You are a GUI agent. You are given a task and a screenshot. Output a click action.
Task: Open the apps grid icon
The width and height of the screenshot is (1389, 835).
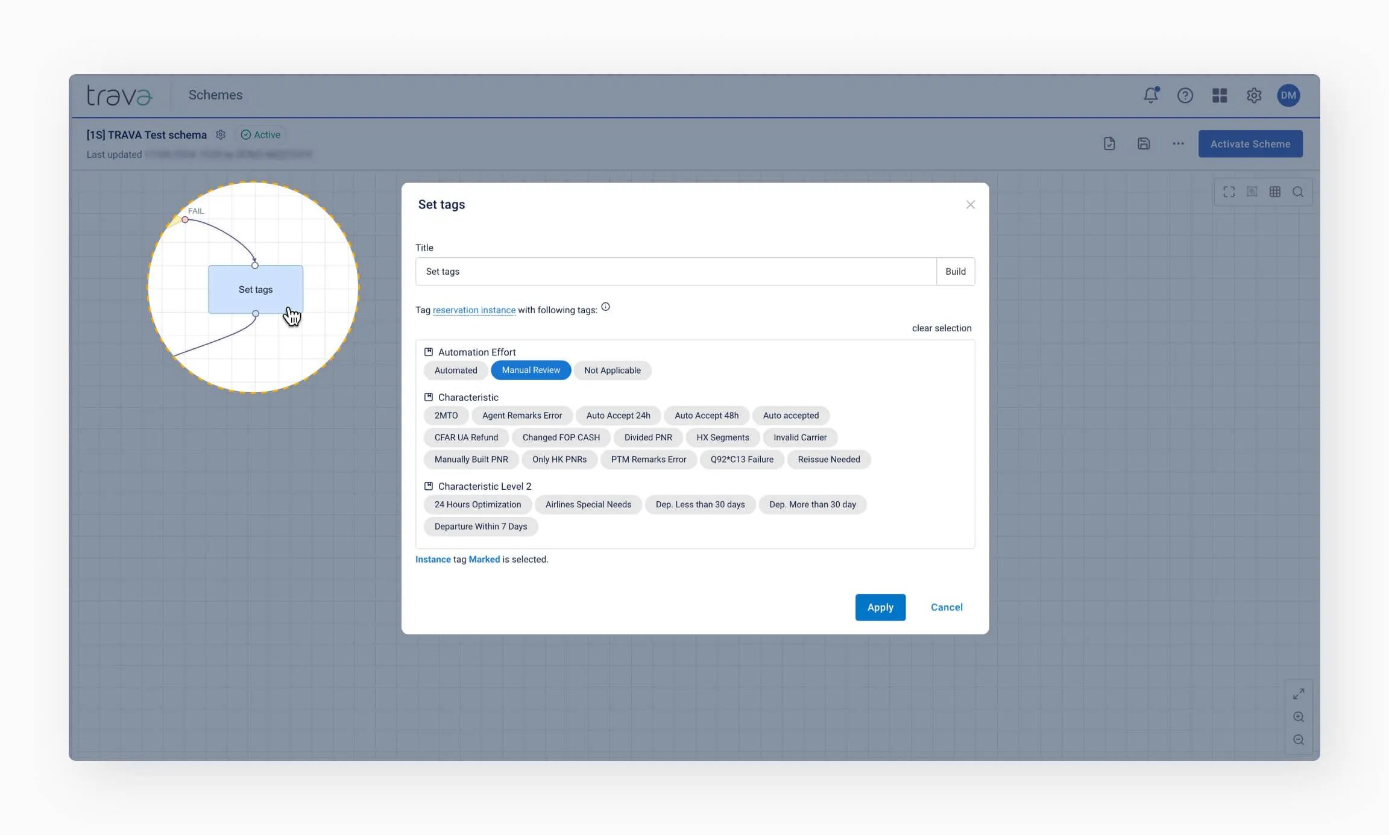click(x=1219, y=95)
